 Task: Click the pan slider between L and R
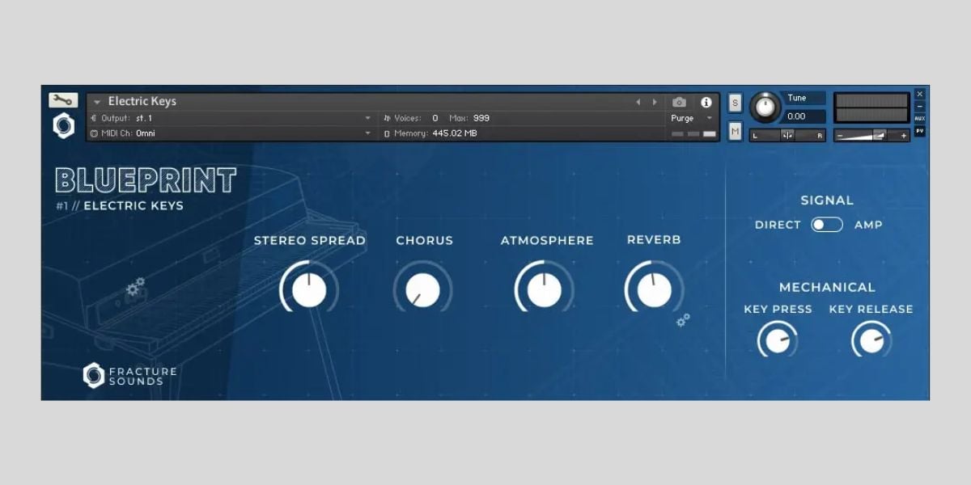[x=787, y=135]
